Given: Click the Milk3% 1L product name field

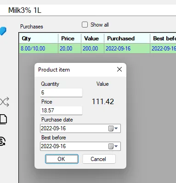Looking at the screenshot, I should pyautogui.click(x=88, y=10).
